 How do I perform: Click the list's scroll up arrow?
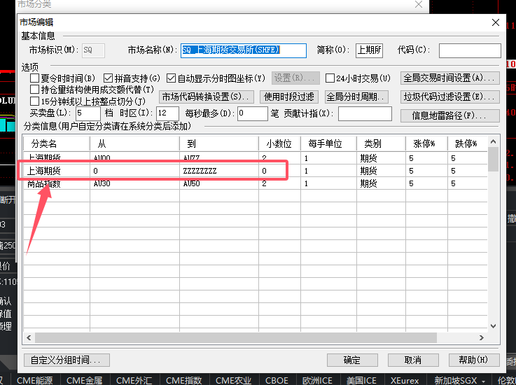493,142
